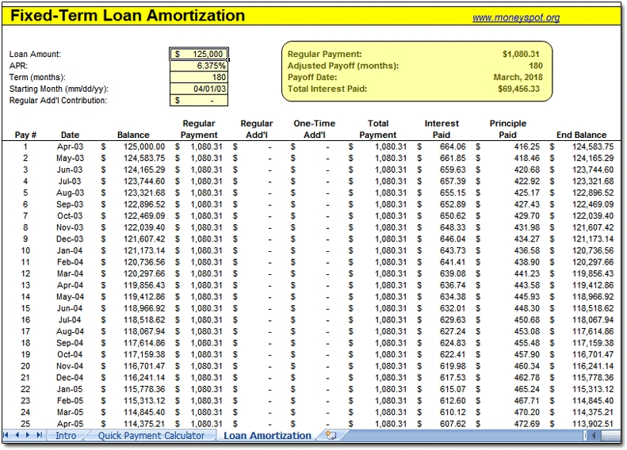Select the Total Interest Paid value $69,456.33
The image size is (627, 450).
[x=520, y=90]
